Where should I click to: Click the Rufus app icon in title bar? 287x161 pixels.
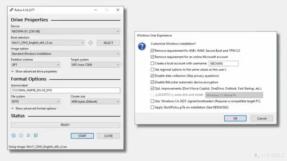click(11, 10)
